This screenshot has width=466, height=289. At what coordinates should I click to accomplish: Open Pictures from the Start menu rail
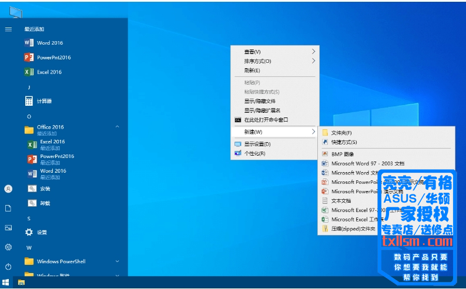tap(8, 228)
